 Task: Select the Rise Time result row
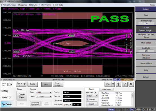tap(115, 93)
